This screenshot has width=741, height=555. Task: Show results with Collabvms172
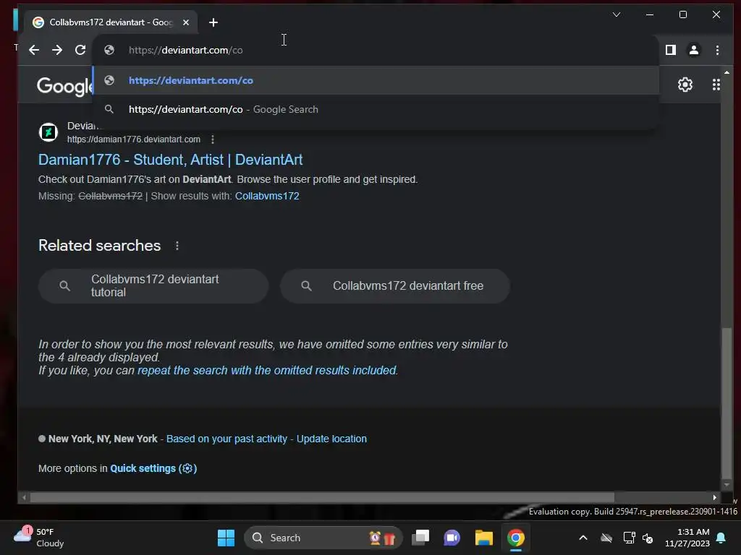(267, 197)
